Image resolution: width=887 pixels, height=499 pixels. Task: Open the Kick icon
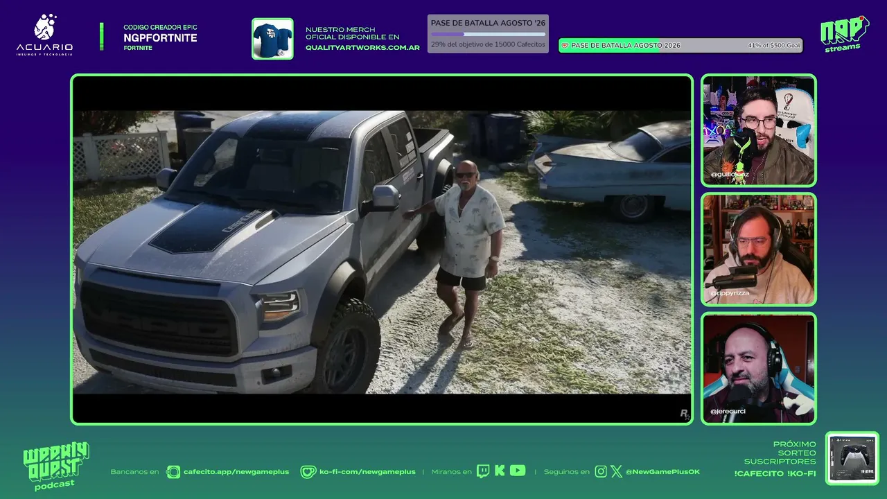click(500, 471)
